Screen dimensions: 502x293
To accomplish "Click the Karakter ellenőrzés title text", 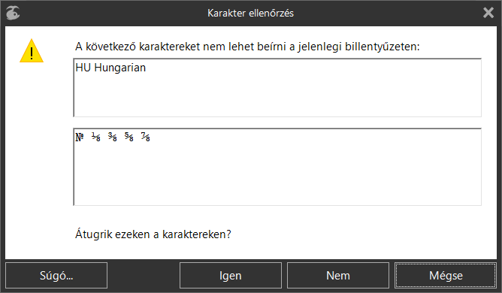I will click(x=250, y=13).
